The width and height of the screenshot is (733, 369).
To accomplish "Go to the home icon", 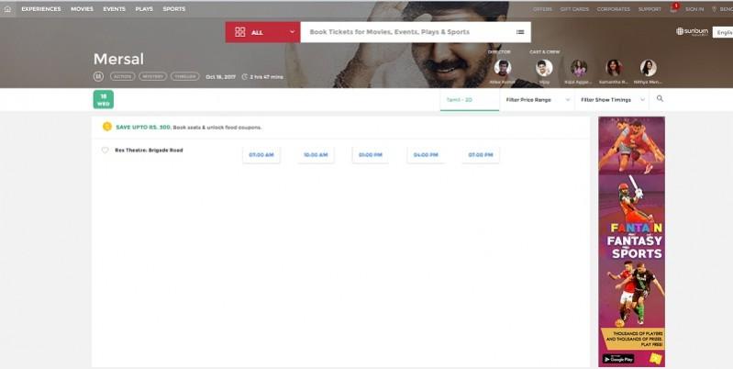I will coord(7,9).
